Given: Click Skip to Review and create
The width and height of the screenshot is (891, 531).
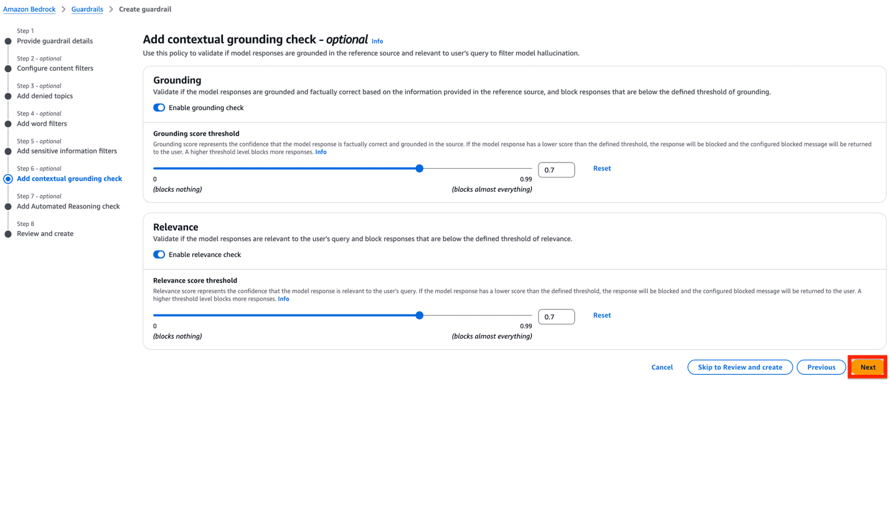Looking at the screenshot, I should [740, 367].
